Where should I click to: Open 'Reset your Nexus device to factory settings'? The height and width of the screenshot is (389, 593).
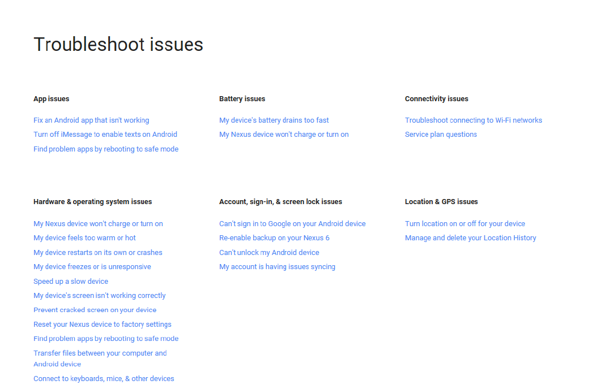pos(102,325)
